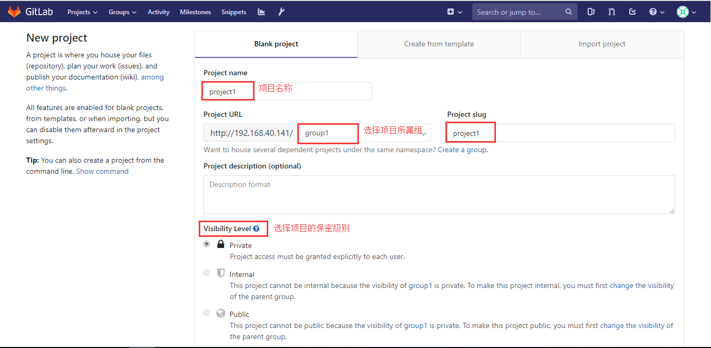This screenshot has height=348, width=711.
Task: Open the user avatar menu
Action: click(x=686, y=12)
